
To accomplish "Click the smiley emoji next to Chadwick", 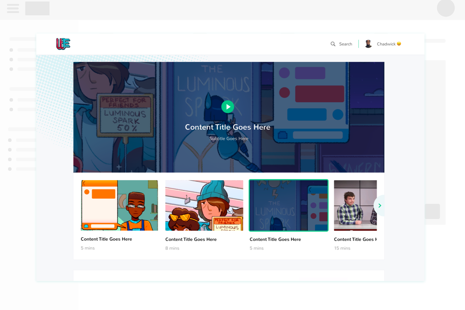I will click(x=399, y=44).
